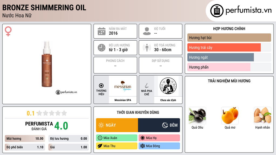276x155 pixels.
Task: Click the clock icon beside Độ lưu hương
Action: [x=102, y=48]
